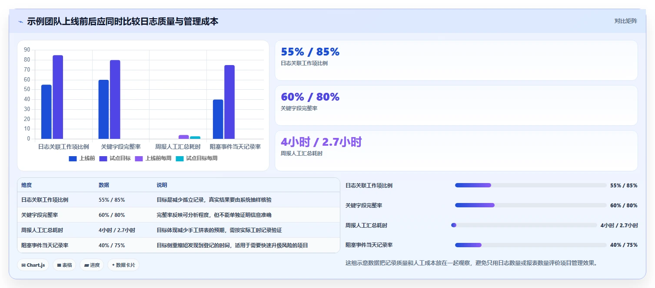Click the 4小时 / 2.7小时 table cell
The image size is (655, 288).
point(117,230)
